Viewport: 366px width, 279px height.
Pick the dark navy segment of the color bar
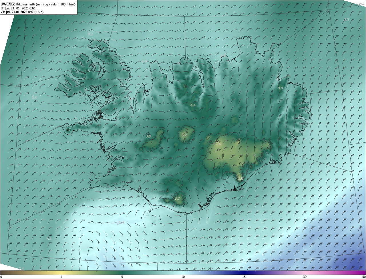[244, 272]
